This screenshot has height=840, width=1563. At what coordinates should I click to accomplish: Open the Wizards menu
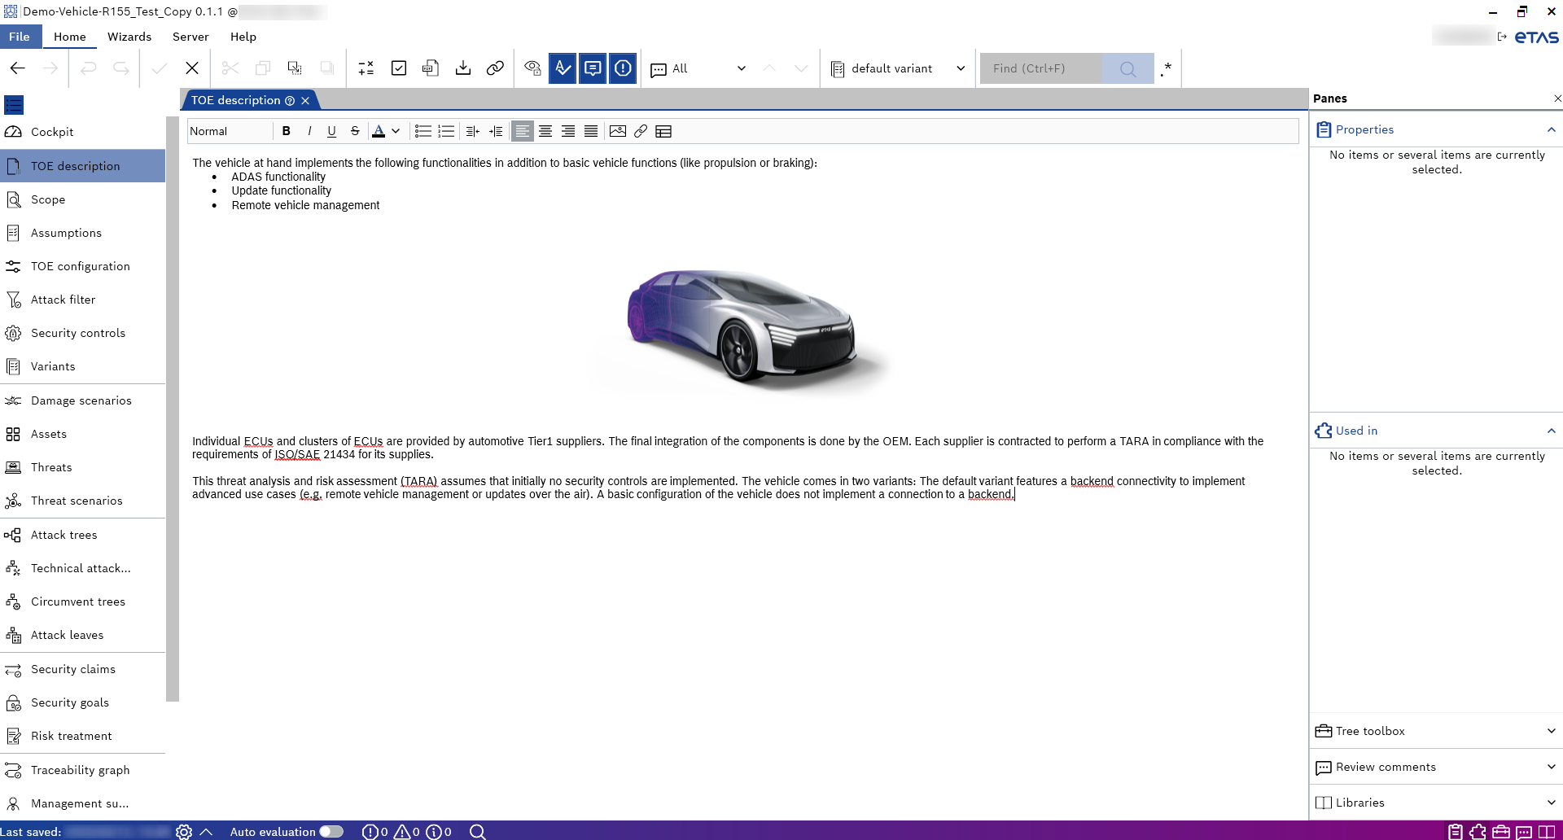point(129,37)
